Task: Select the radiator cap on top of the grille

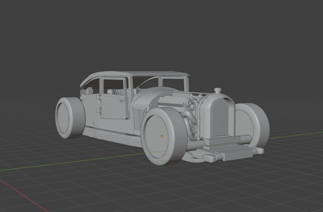Action: click(218, 90)
